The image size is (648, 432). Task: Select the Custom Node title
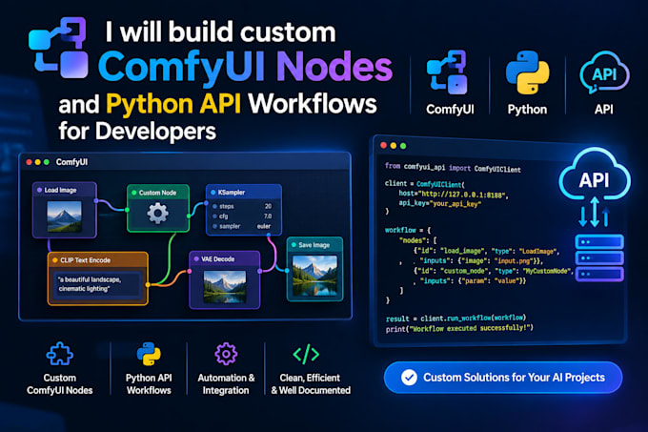[x=157, y=193]
